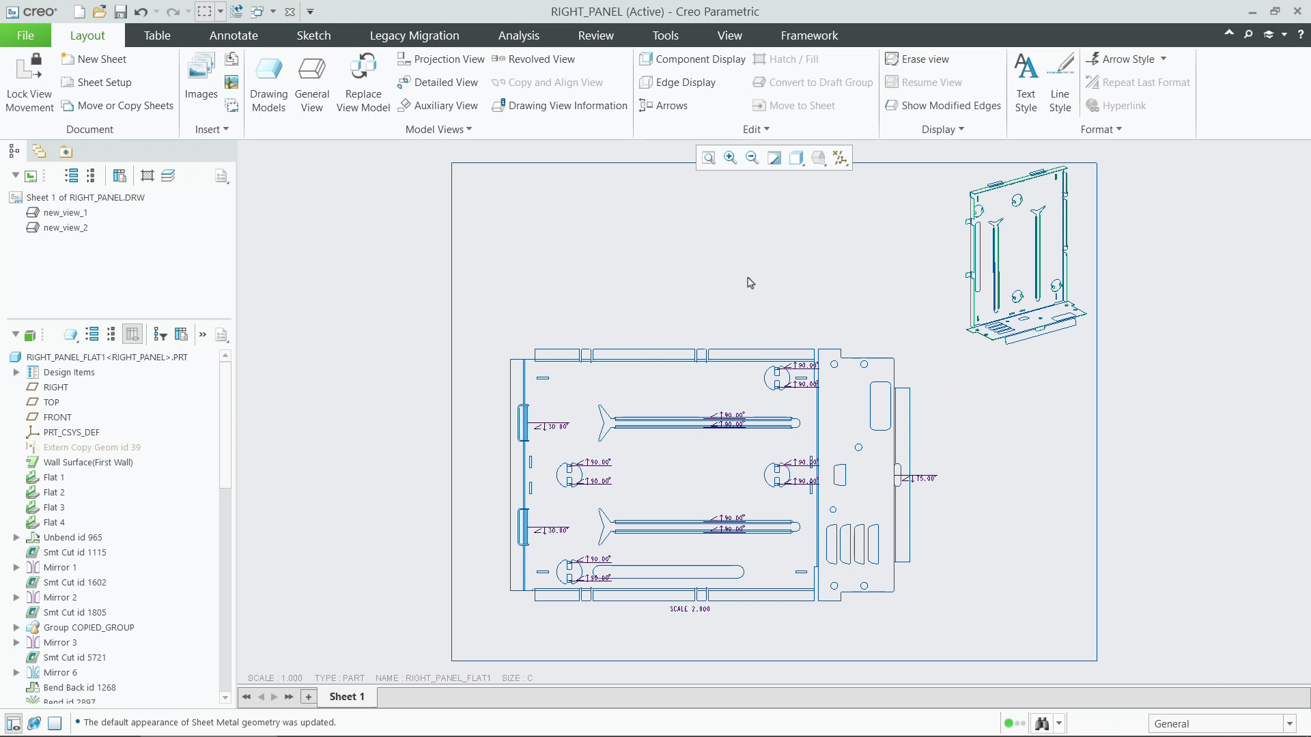Click the binoculars search icon in status bar
Screen dimensions: 1311x737
tap(1042, 723)
